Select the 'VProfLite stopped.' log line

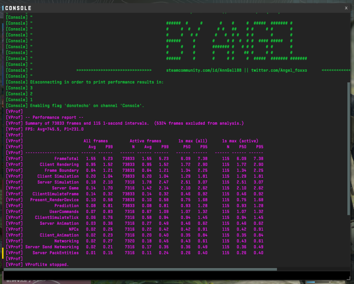point(47,265)
